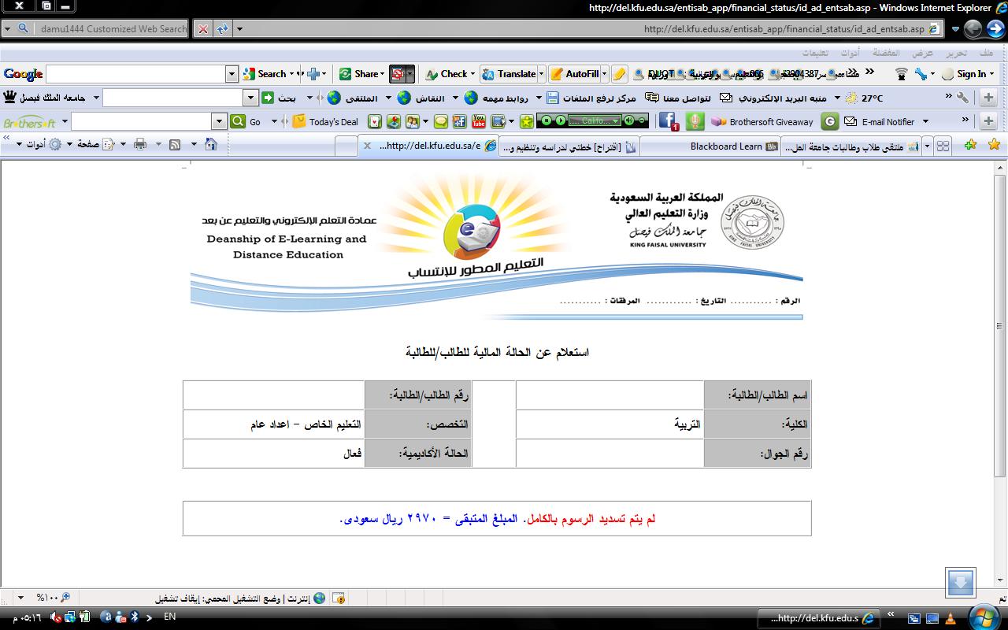The height and width of the screenshot is (630, 1008).
Task: Open the radio station Califo... dropdown
Action: (595, 120)
